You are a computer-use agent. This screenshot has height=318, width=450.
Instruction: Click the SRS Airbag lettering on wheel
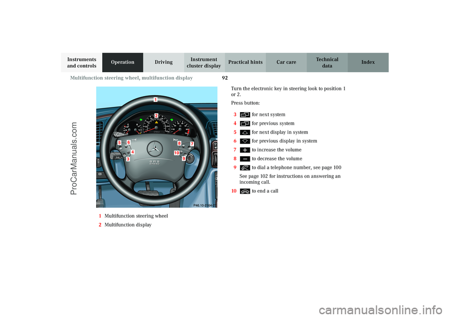pos(154,163)
